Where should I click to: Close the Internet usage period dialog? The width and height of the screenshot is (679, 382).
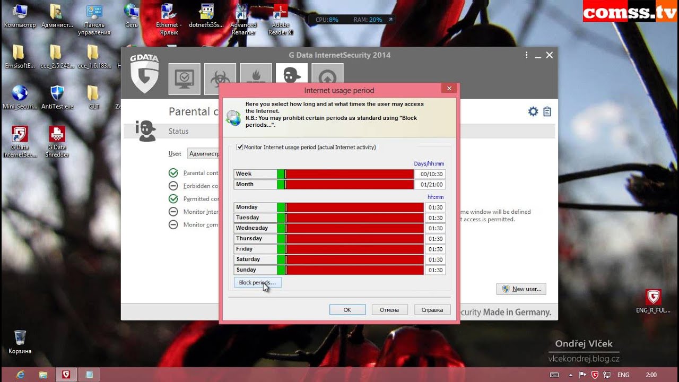pyautogui.click(x=449, y=89)
